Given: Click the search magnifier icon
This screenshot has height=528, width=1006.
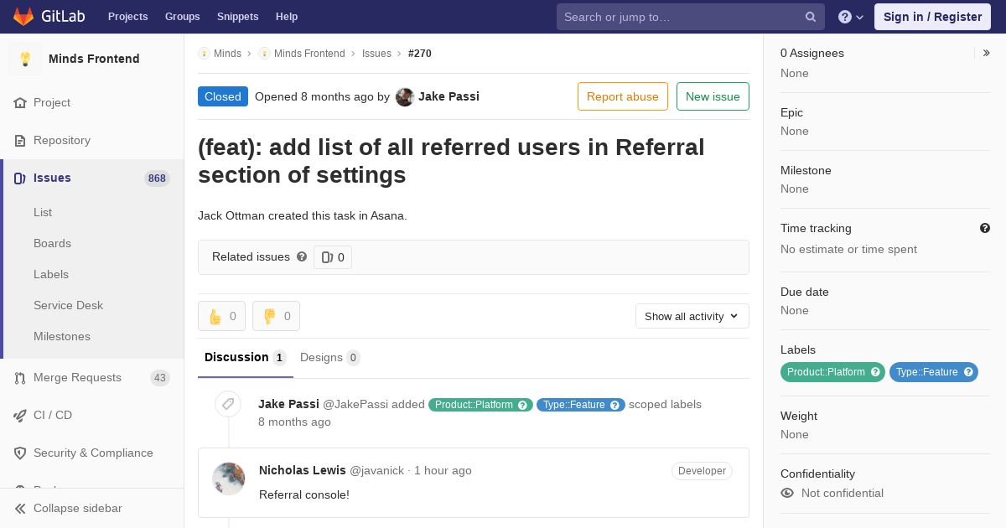Looking at the screenshot, I should 811,17.
